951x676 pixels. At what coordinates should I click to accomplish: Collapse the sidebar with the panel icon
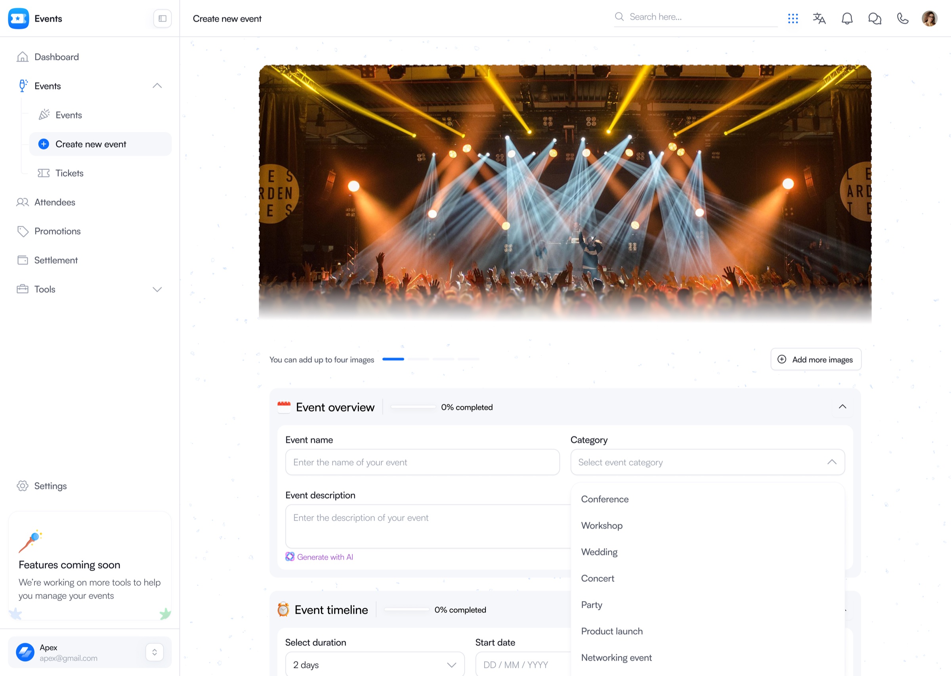[x=162, y=18]
